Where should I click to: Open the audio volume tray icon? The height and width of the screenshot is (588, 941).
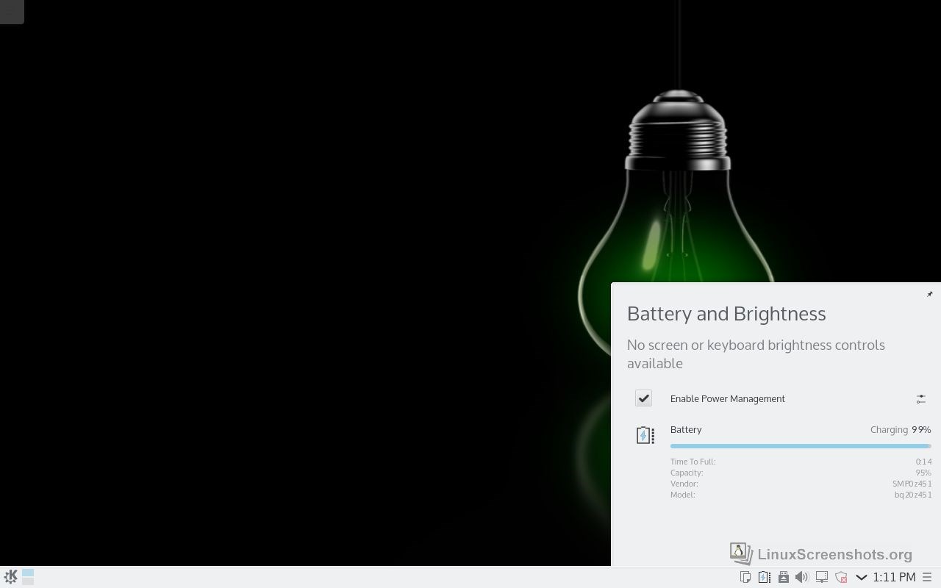tap(802, 577)
